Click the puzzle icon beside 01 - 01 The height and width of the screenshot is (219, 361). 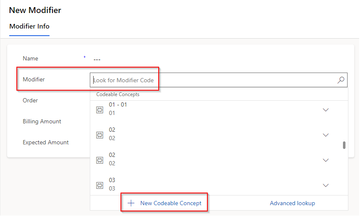100,110
